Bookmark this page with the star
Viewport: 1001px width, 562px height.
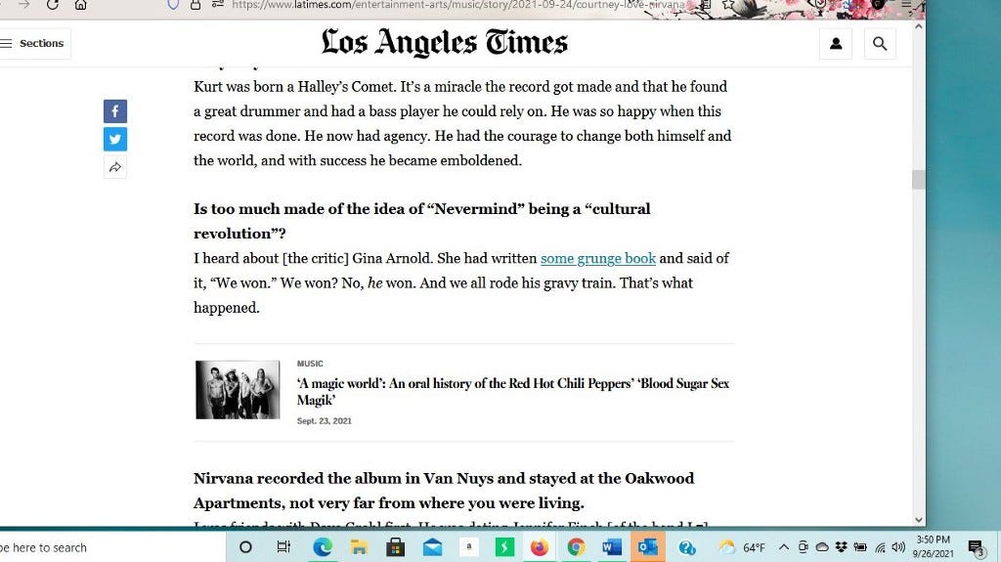728,5
